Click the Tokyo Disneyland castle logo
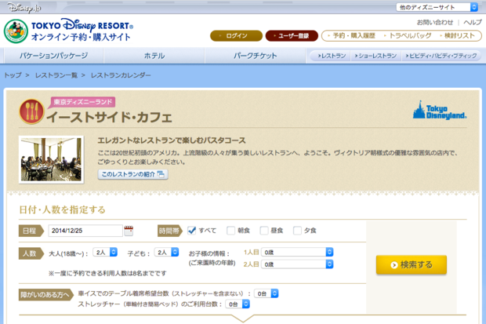This screenshot has width=486, height=324. coord(440,110)
